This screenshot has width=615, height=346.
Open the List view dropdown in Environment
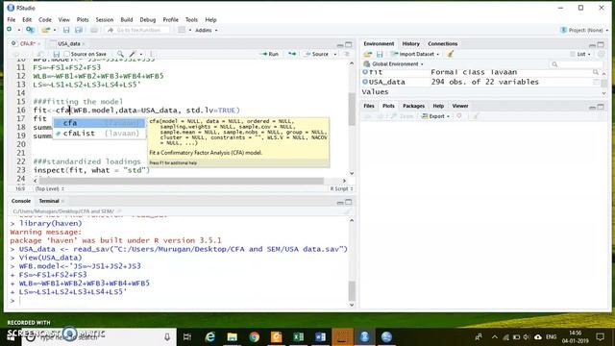click(x=580, y=54)
